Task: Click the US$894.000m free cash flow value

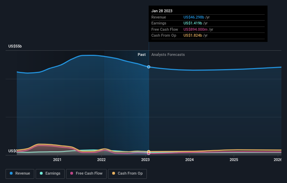Action: pyautogui.click(x=195, y=29)
